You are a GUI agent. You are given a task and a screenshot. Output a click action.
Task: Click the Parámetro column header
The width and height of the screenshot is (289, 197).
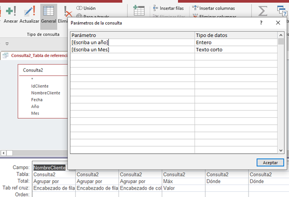coord(132,35)
